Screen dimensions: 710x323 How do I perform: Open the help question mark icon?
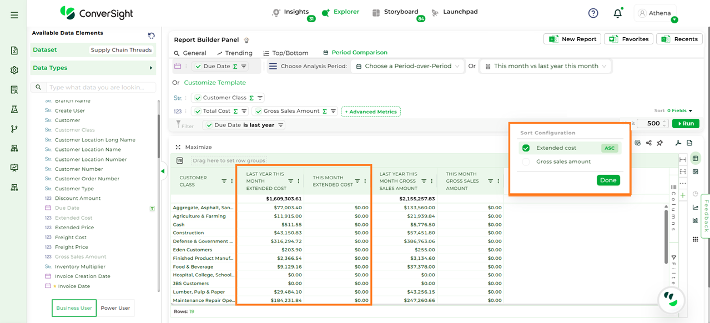tap(593, 13)
